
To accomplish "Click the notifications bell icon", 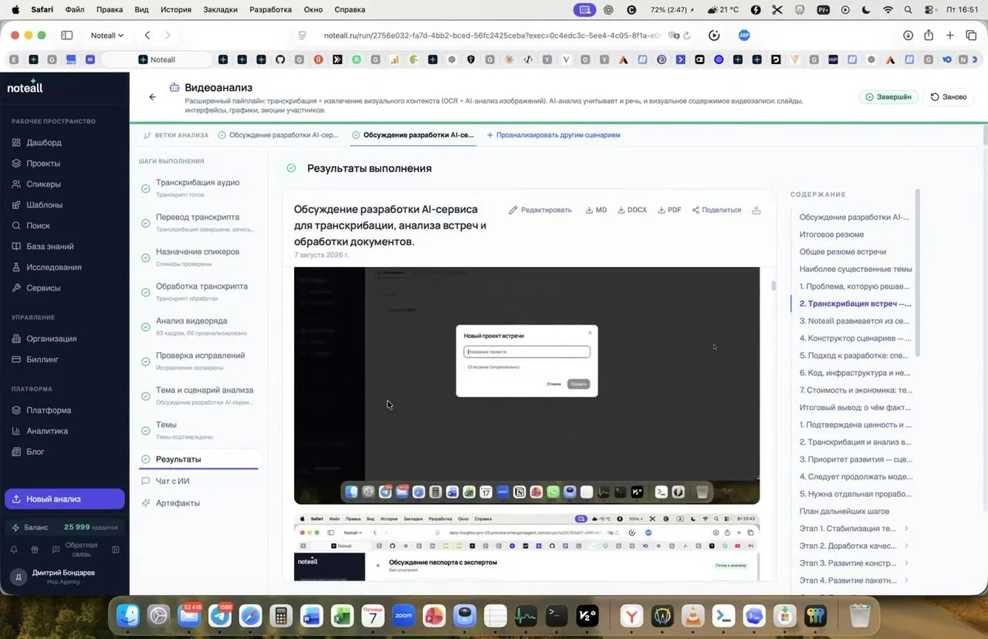I will tap(14, 550).
